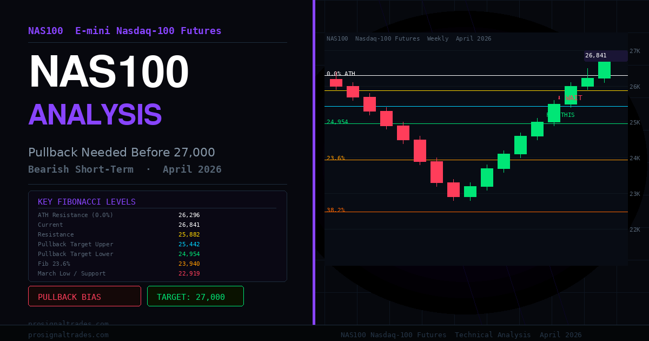Click the March Low / Support value 22,919

189,273
